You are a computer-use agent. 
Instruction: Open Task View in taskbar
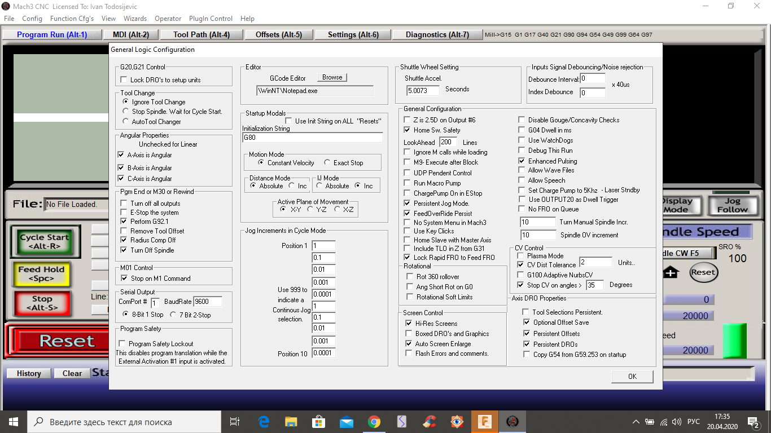235,421
